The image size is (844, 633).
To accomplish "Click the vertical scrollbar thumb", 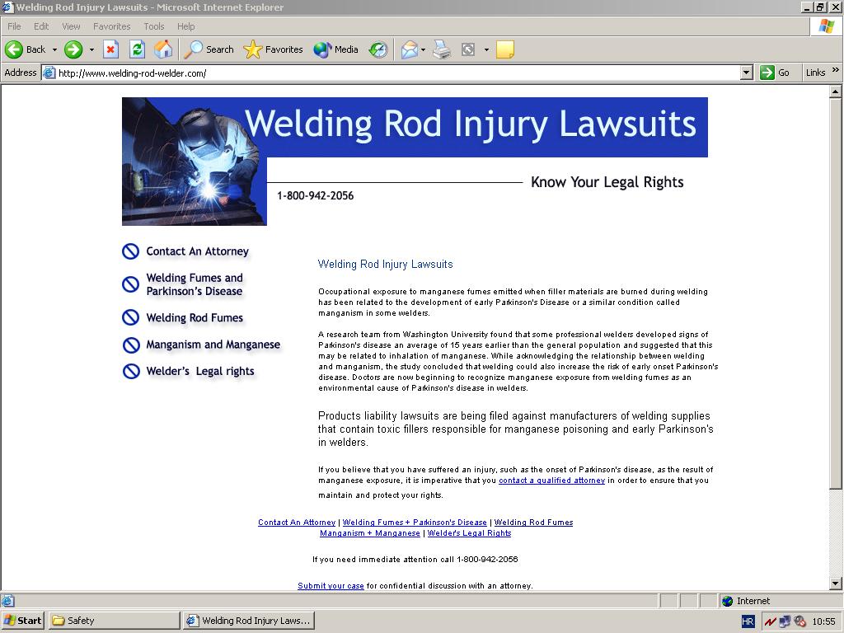I will pyautogui.click(x=835, y=294).
